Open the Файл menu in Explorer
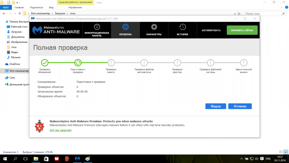 [6, 7]
